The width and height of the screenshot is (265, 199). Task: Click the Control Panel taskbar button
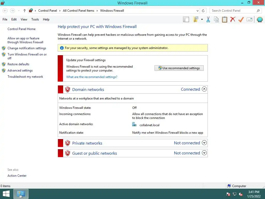[21, 194]
